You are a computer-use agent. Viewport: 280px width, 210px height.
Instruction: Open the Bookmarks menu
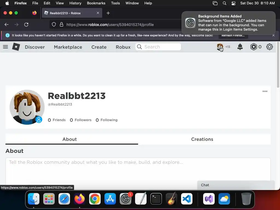tap(96, 3)
